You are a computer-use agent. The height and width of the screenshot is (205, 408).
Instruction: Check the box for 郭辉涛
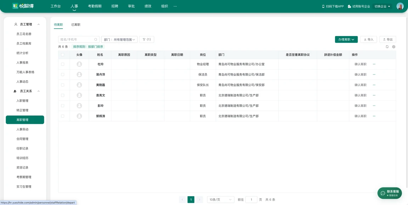click(62, 116)
